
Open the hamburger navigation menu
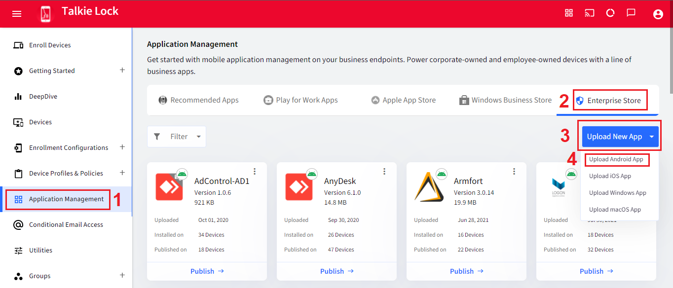tap(17, 14)
